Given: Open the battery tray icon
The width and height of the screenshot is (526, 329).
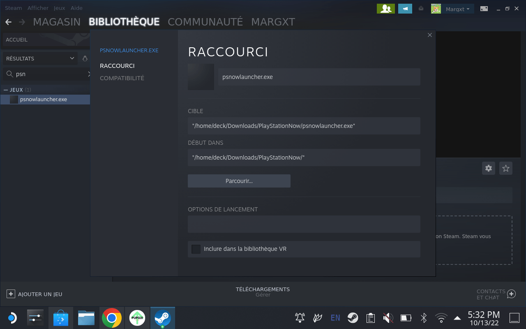Looking at the screenshot, I should coord(406,318).
